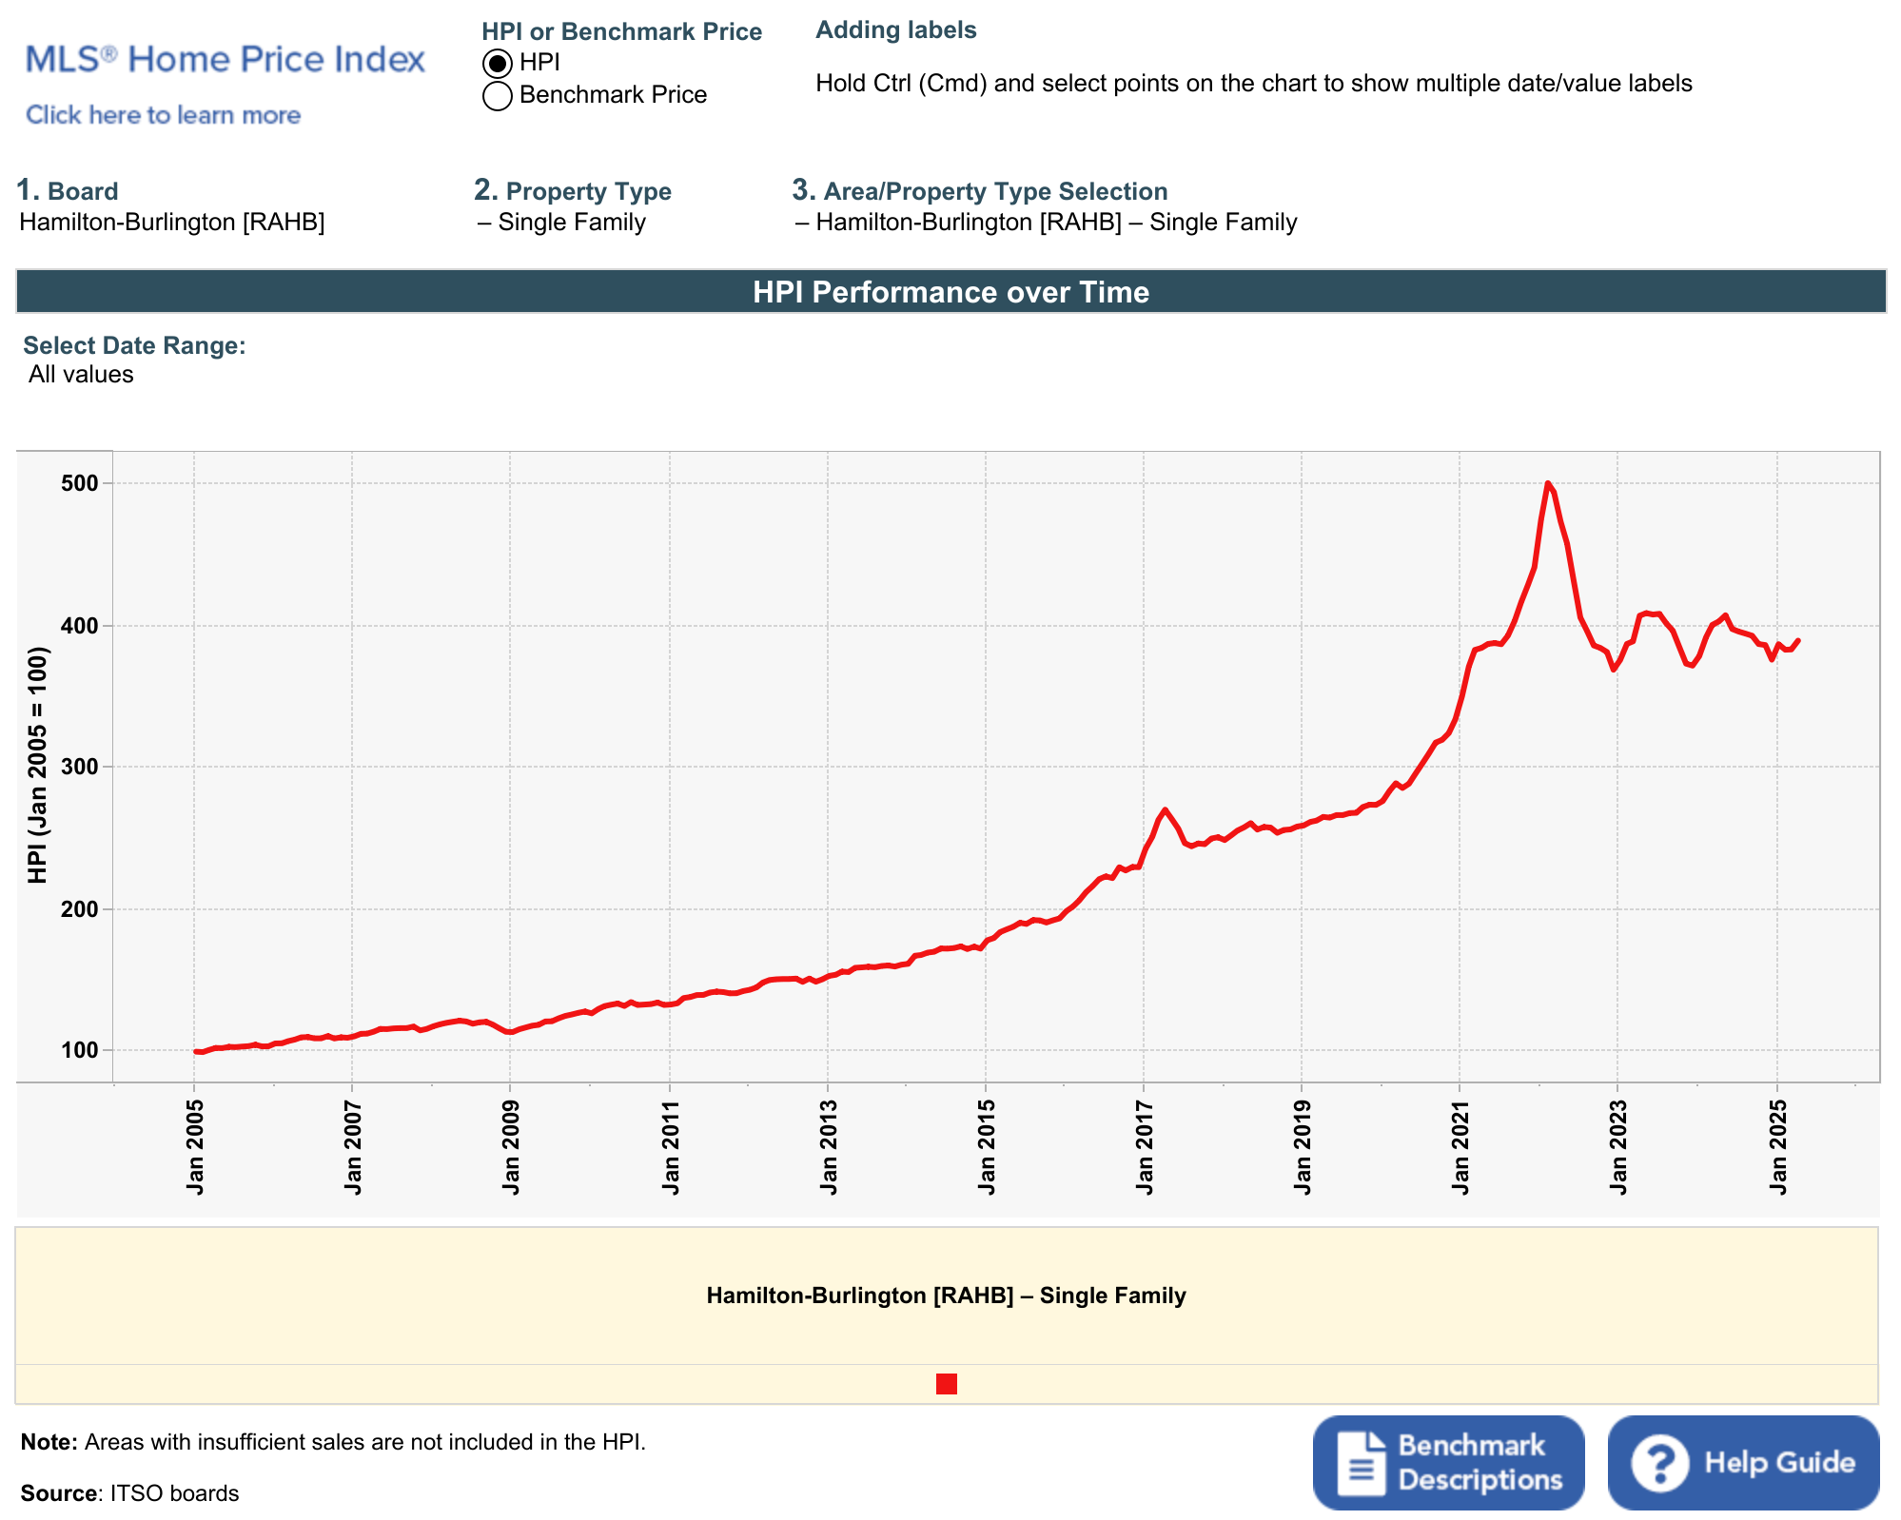This screenshot has width=1901, height=1520.
Task: Click the document icon on Benchmark Descriptions
Action: 1361,1463
